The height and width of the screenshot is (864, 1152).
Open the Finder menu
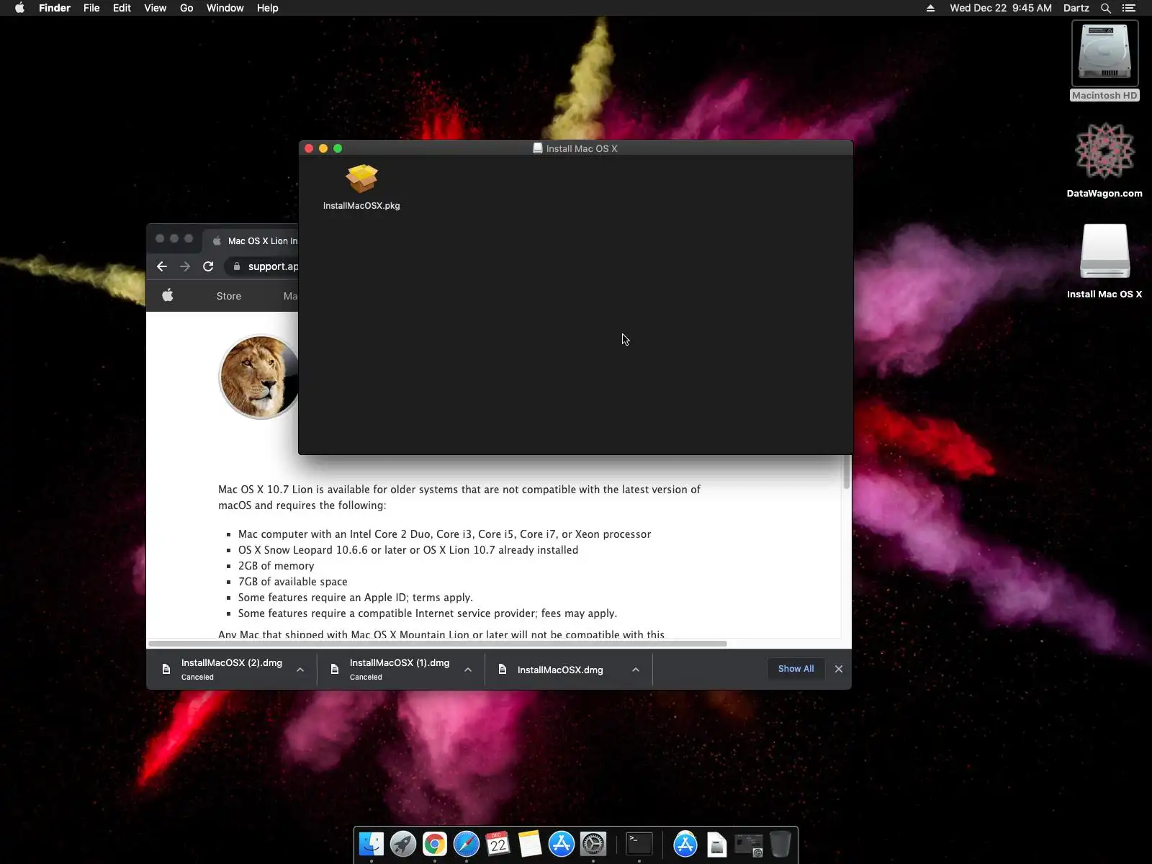[55, 8]
